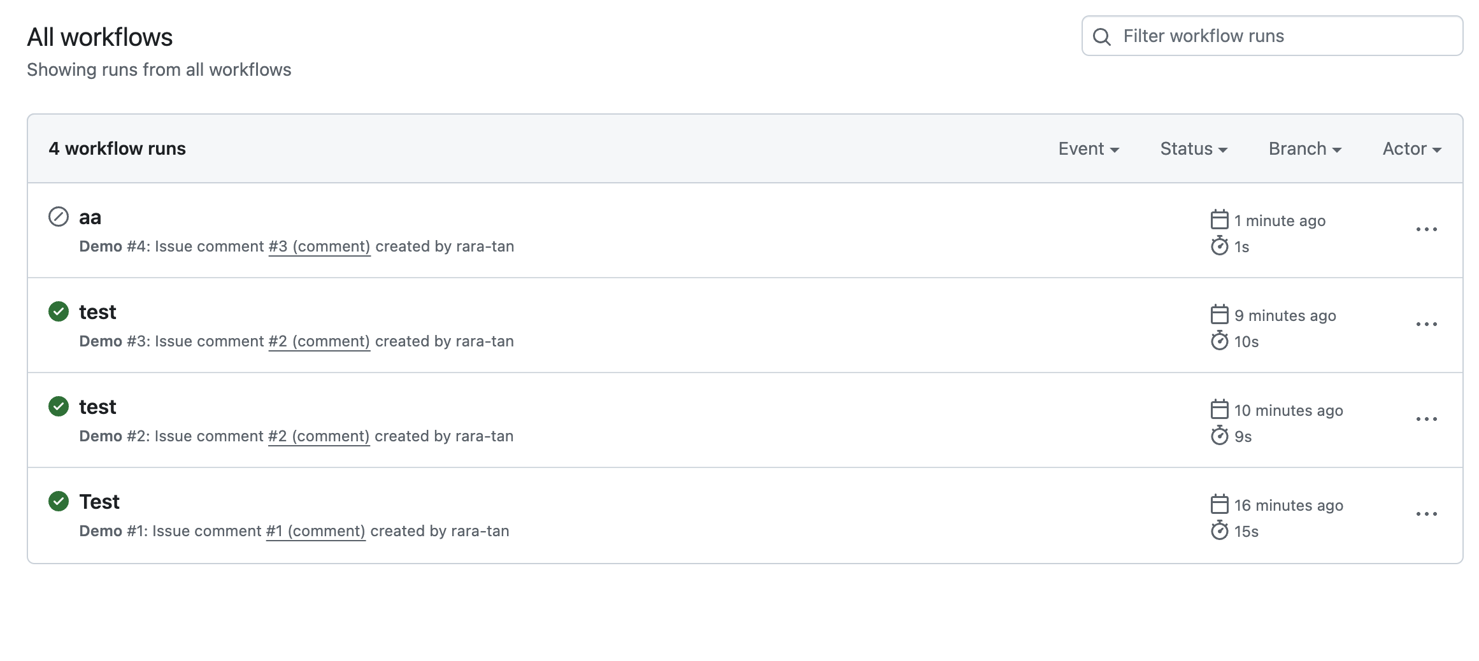This screenshot has width=1479, height=661.
Task: Open the Test workflow run titled Demo #1
Action: coord(99,502)
